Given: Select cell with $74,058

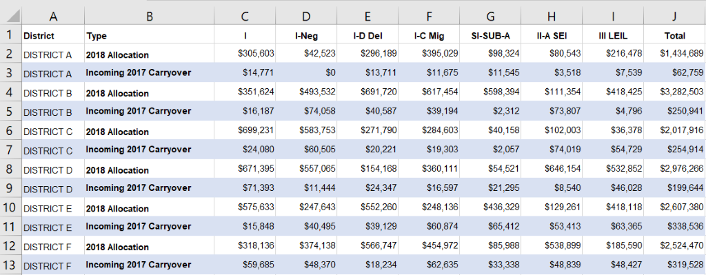Looking at the screenshot, I should (x=306, y=111).
